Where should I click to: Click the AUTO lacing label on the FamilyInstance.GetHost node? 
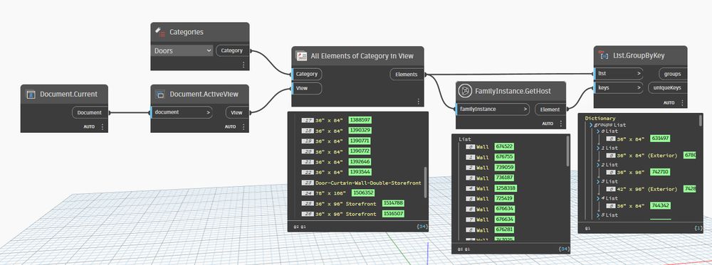click(x=547, y=124)
